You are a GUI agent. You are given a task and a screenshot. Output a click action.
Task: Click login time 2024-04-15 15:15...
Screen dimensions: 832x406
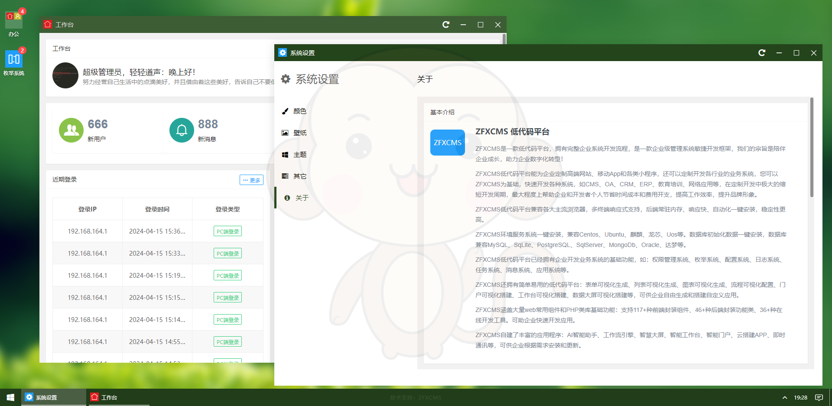coord(157,298)
